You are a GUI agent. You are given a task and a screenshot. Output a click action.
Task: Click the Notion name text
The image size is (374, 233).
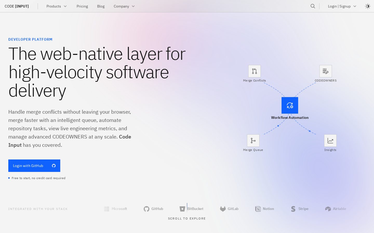(268, 209)
